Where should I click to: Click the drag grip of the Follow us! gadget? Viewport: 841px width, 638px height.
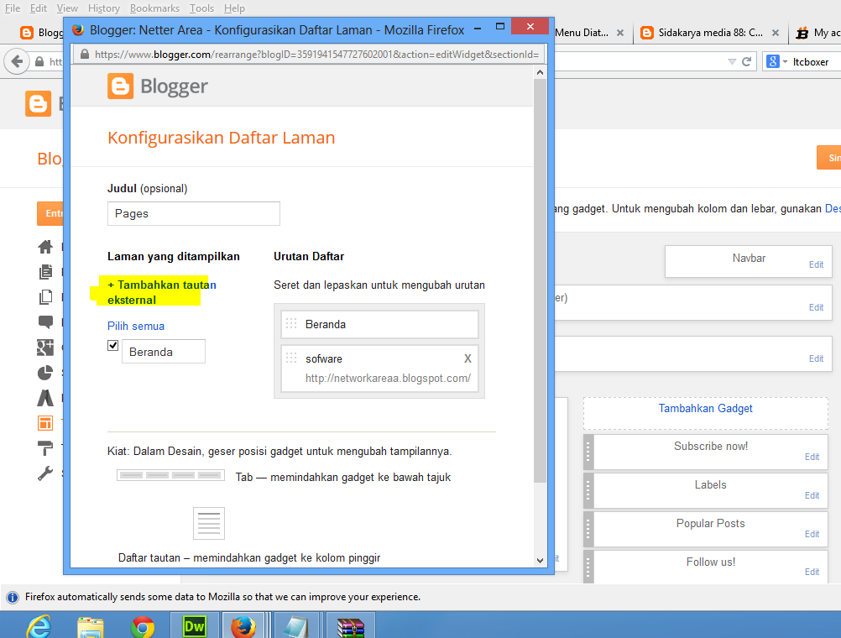point(588,567)
